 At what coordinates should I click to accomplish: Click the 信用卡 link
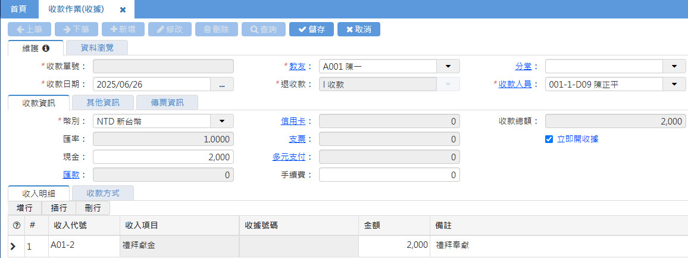click(293, 122)
